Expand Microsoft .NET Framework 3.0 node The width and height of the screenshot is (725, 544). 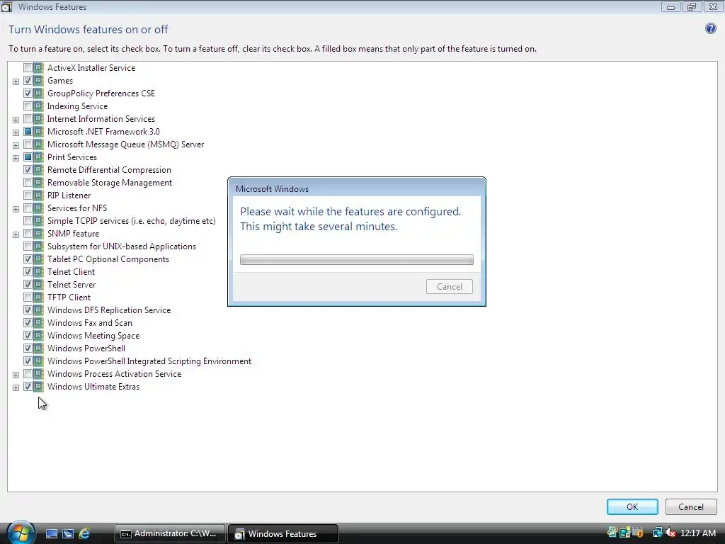(x=16, y=132)
